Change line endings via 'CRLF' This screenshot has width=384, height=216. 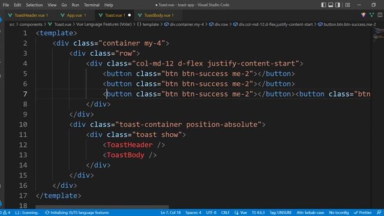225,212
